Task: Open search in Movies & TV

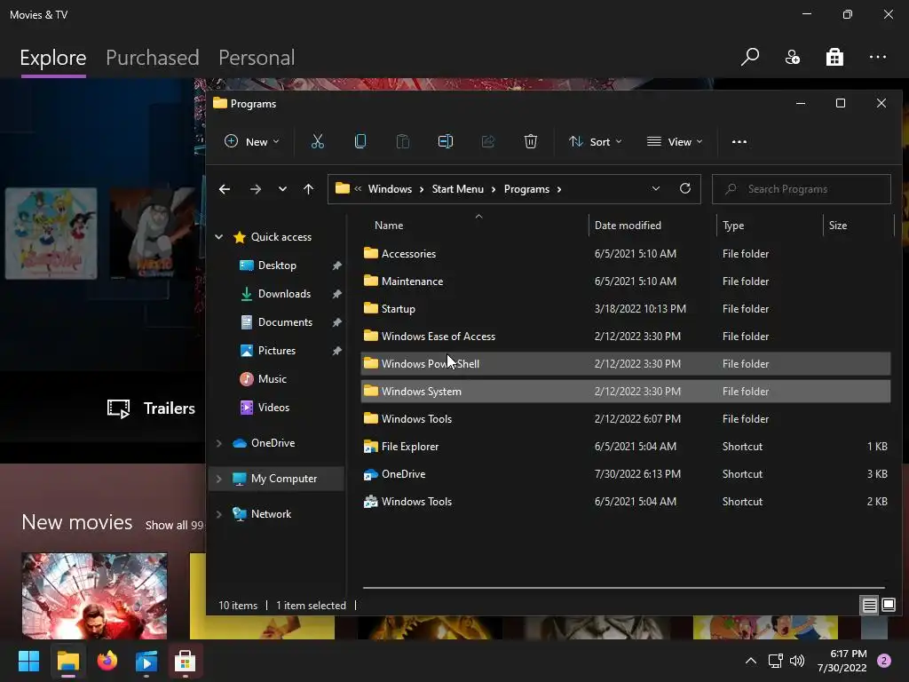Action: tap(750, 57)
